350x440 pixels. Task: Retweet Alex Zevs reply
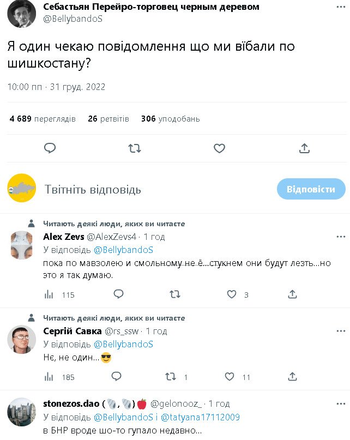pos(175,294)
